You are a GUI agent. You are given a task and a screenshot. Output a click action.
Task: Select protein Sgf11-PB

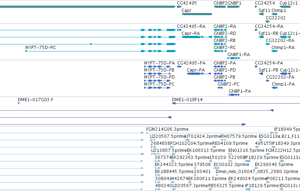click(268, 70)
